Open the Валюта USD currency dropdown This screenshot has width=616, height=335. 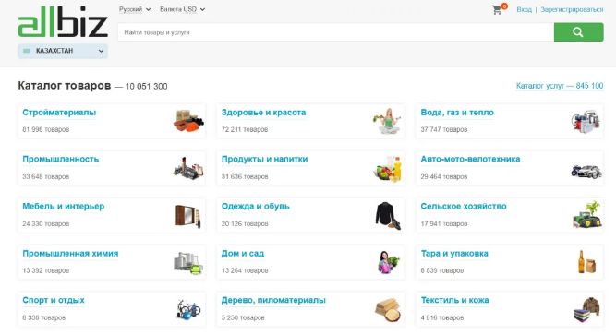pyautogui.click(x=182, y=9)
